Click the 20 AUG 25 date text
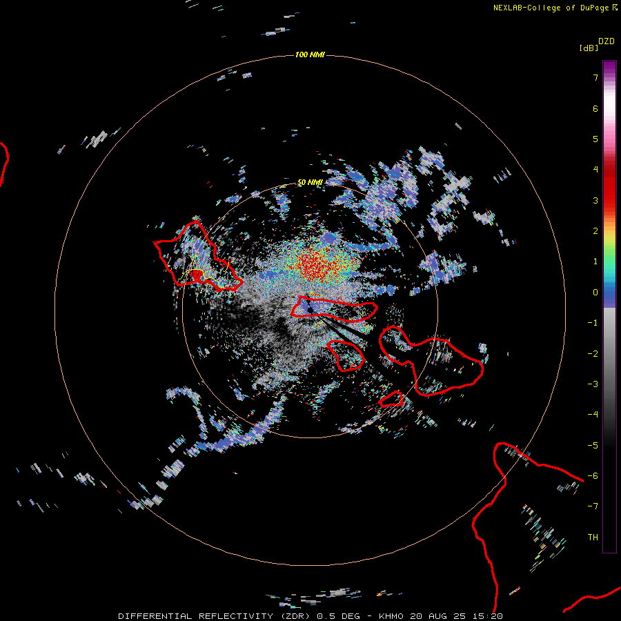 (439, 616)
